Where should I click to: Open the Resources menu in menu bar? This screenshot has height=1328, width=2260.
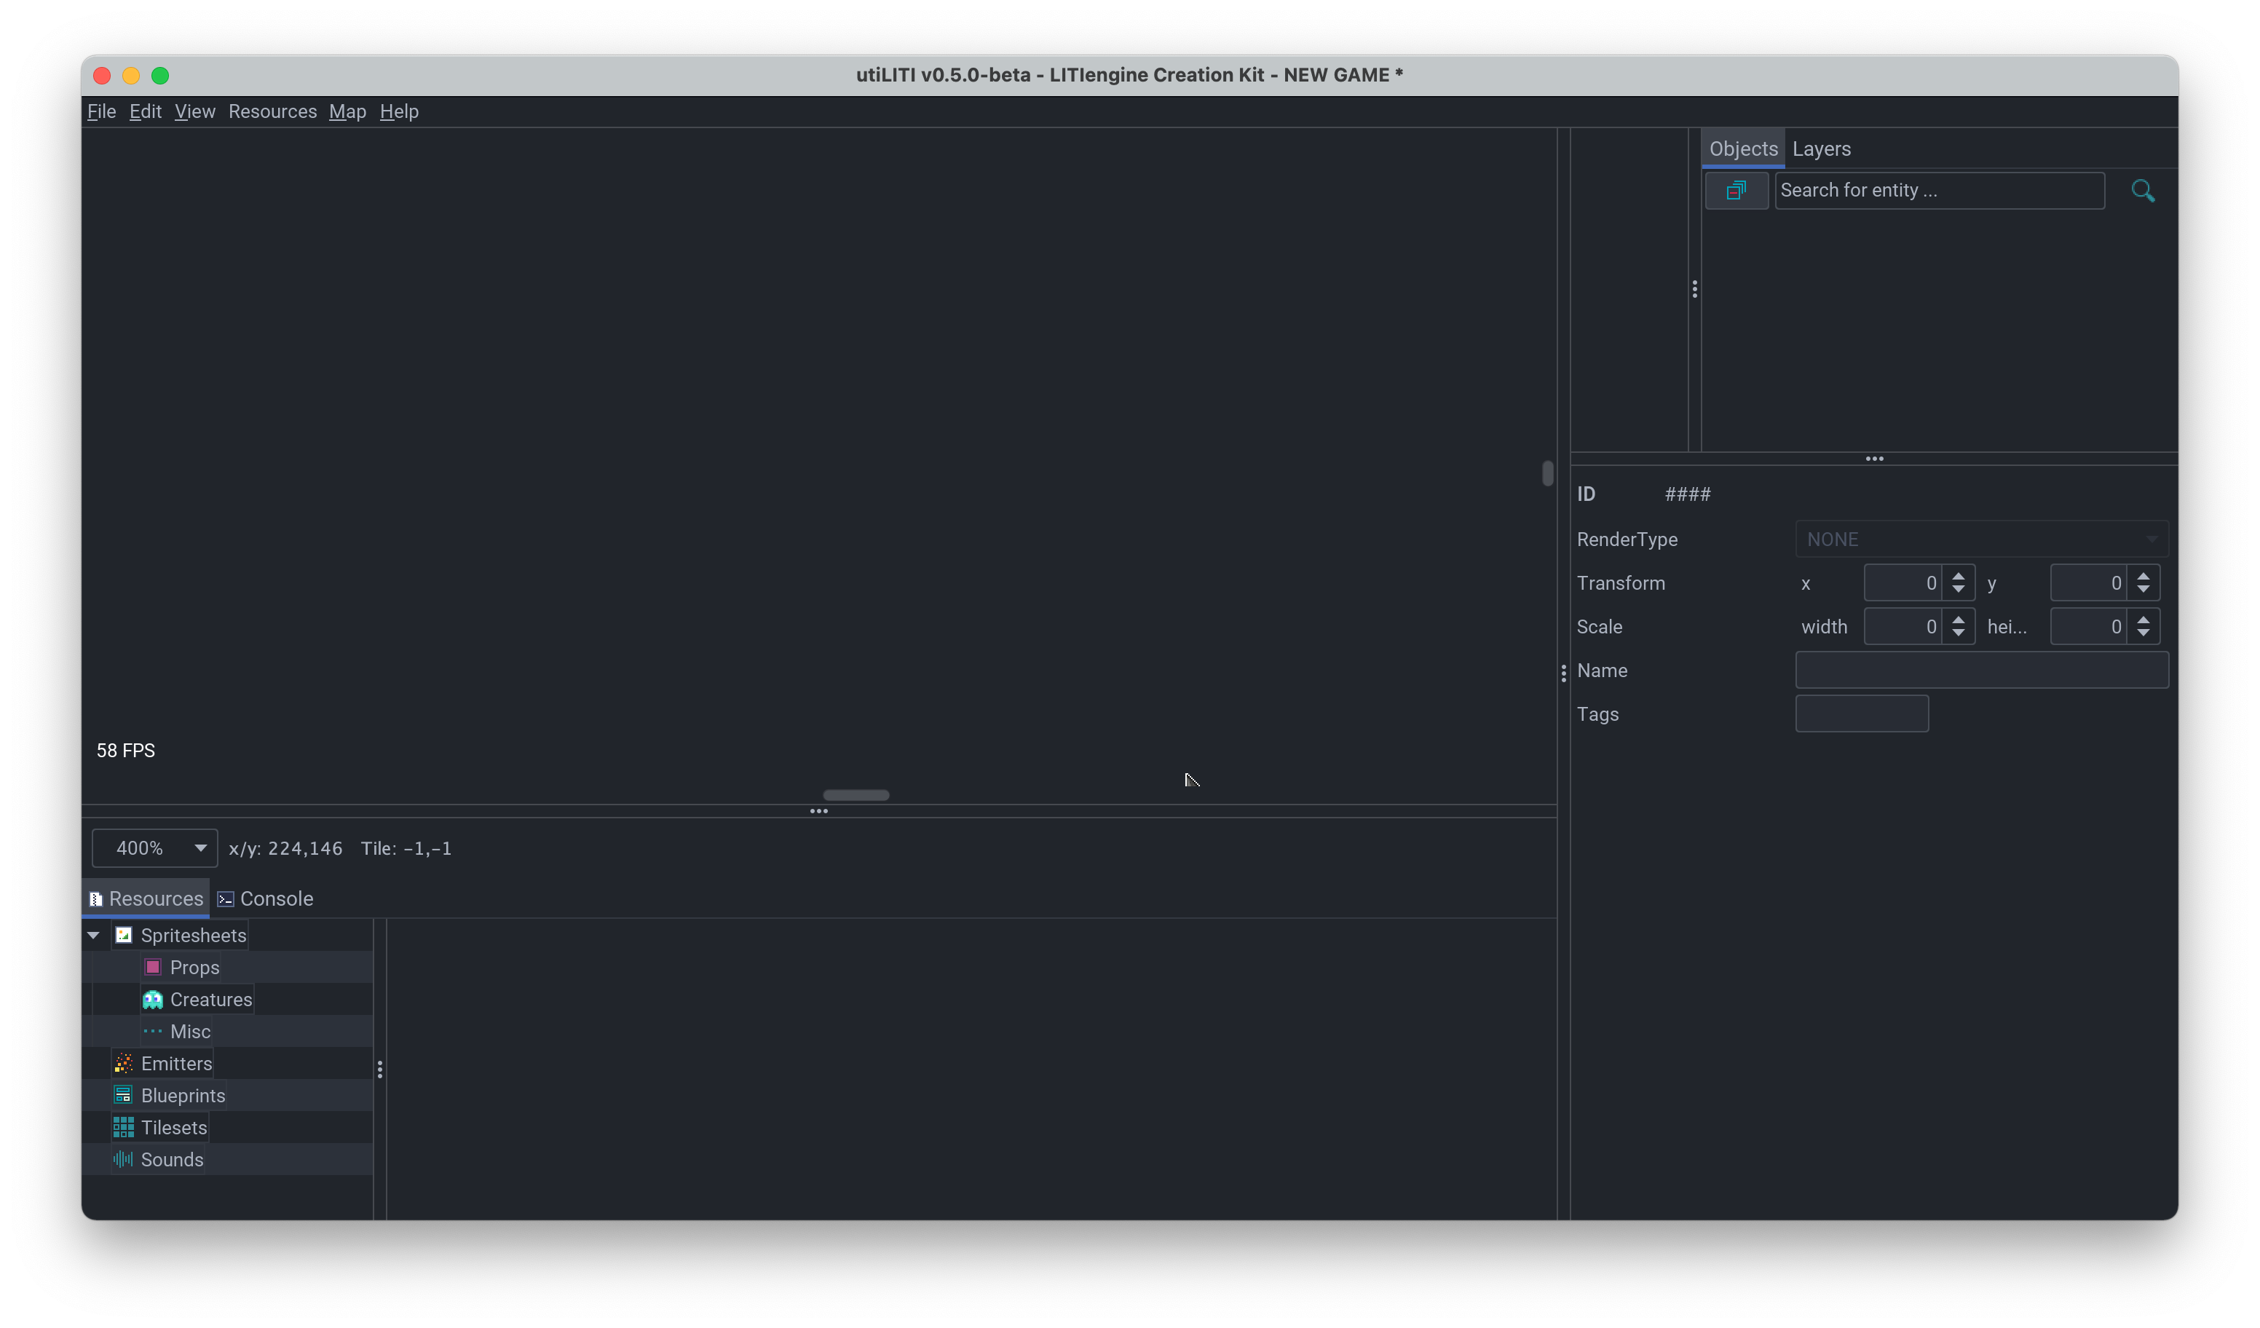272,111
